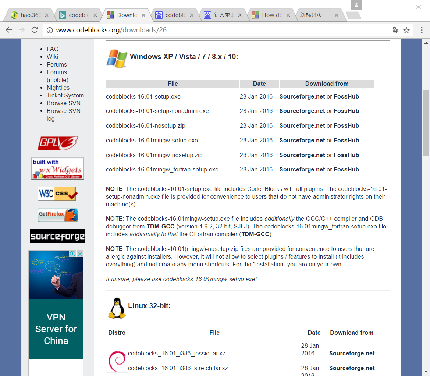Open the built with wxWidgets badge
This screenshot has height=376, width=430.
pyautogui.click(x=58, y=169)
